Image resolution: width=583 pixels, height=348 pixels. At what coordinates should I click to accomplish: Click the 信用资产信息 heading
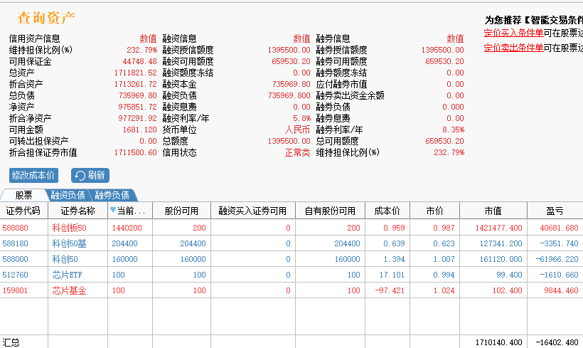click(x=35, y=38)
